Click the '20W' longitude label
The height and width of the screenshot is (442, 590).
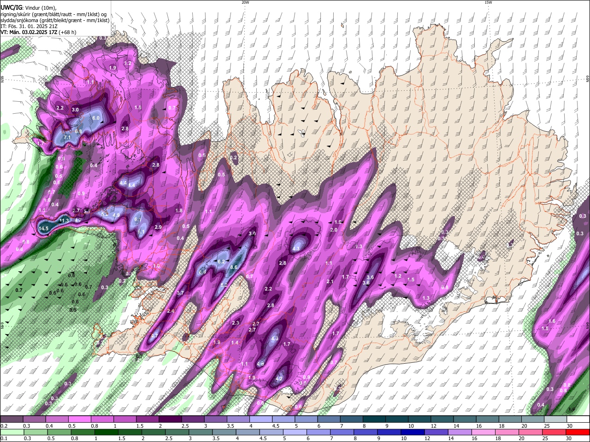click(x=245, y=2)
